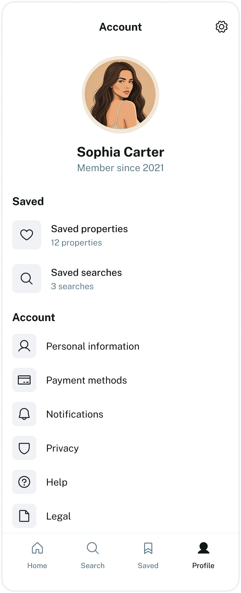The width and height of the screenshot is (241, 593).
Task: Open settings via the gear icon
Action: (222, 27)
